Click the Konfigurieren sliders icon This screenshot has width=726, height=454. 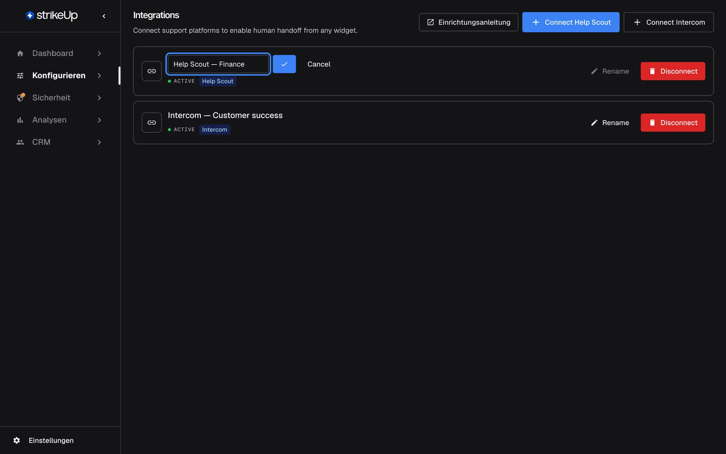click(20, 75)
